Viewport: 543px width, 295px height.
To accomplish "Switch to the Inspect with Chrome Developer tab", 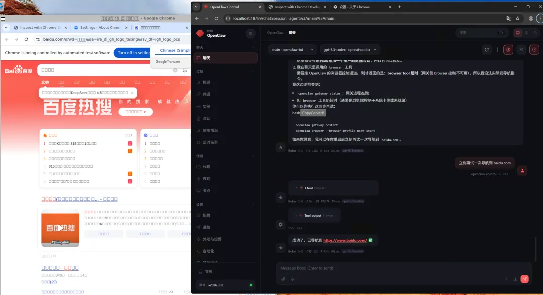I will 297,7.
